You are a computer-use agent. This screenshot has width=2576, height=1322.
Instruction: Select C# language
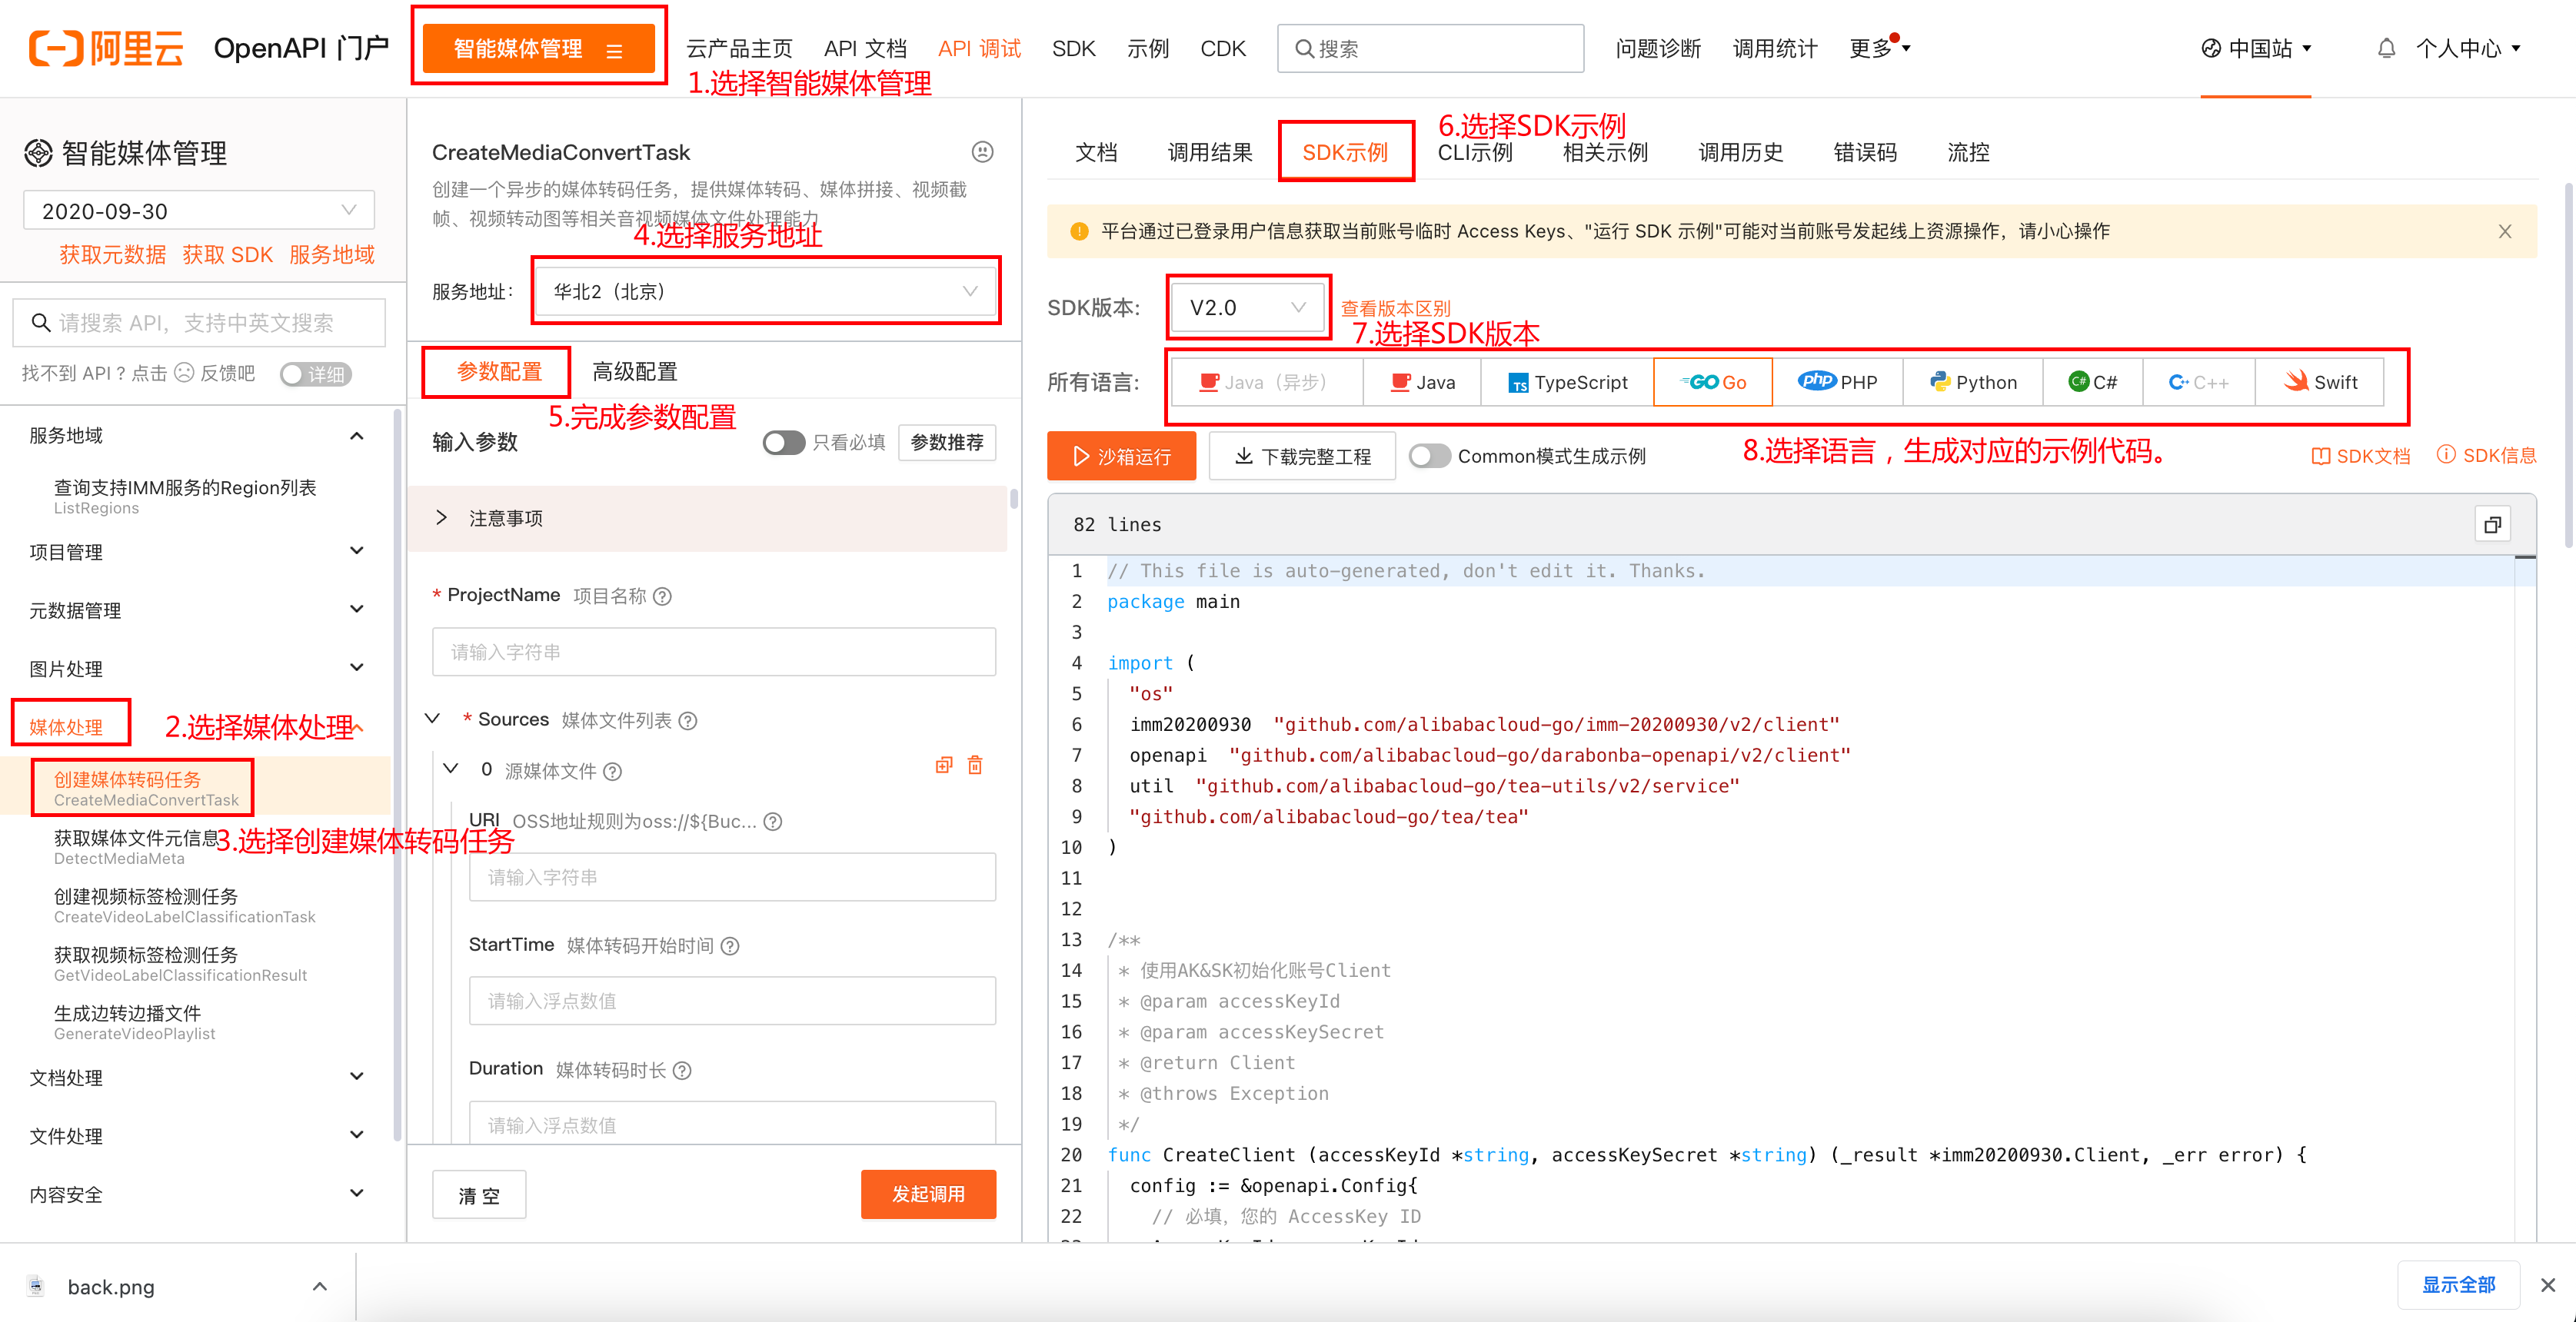[x=2093, y=382]
